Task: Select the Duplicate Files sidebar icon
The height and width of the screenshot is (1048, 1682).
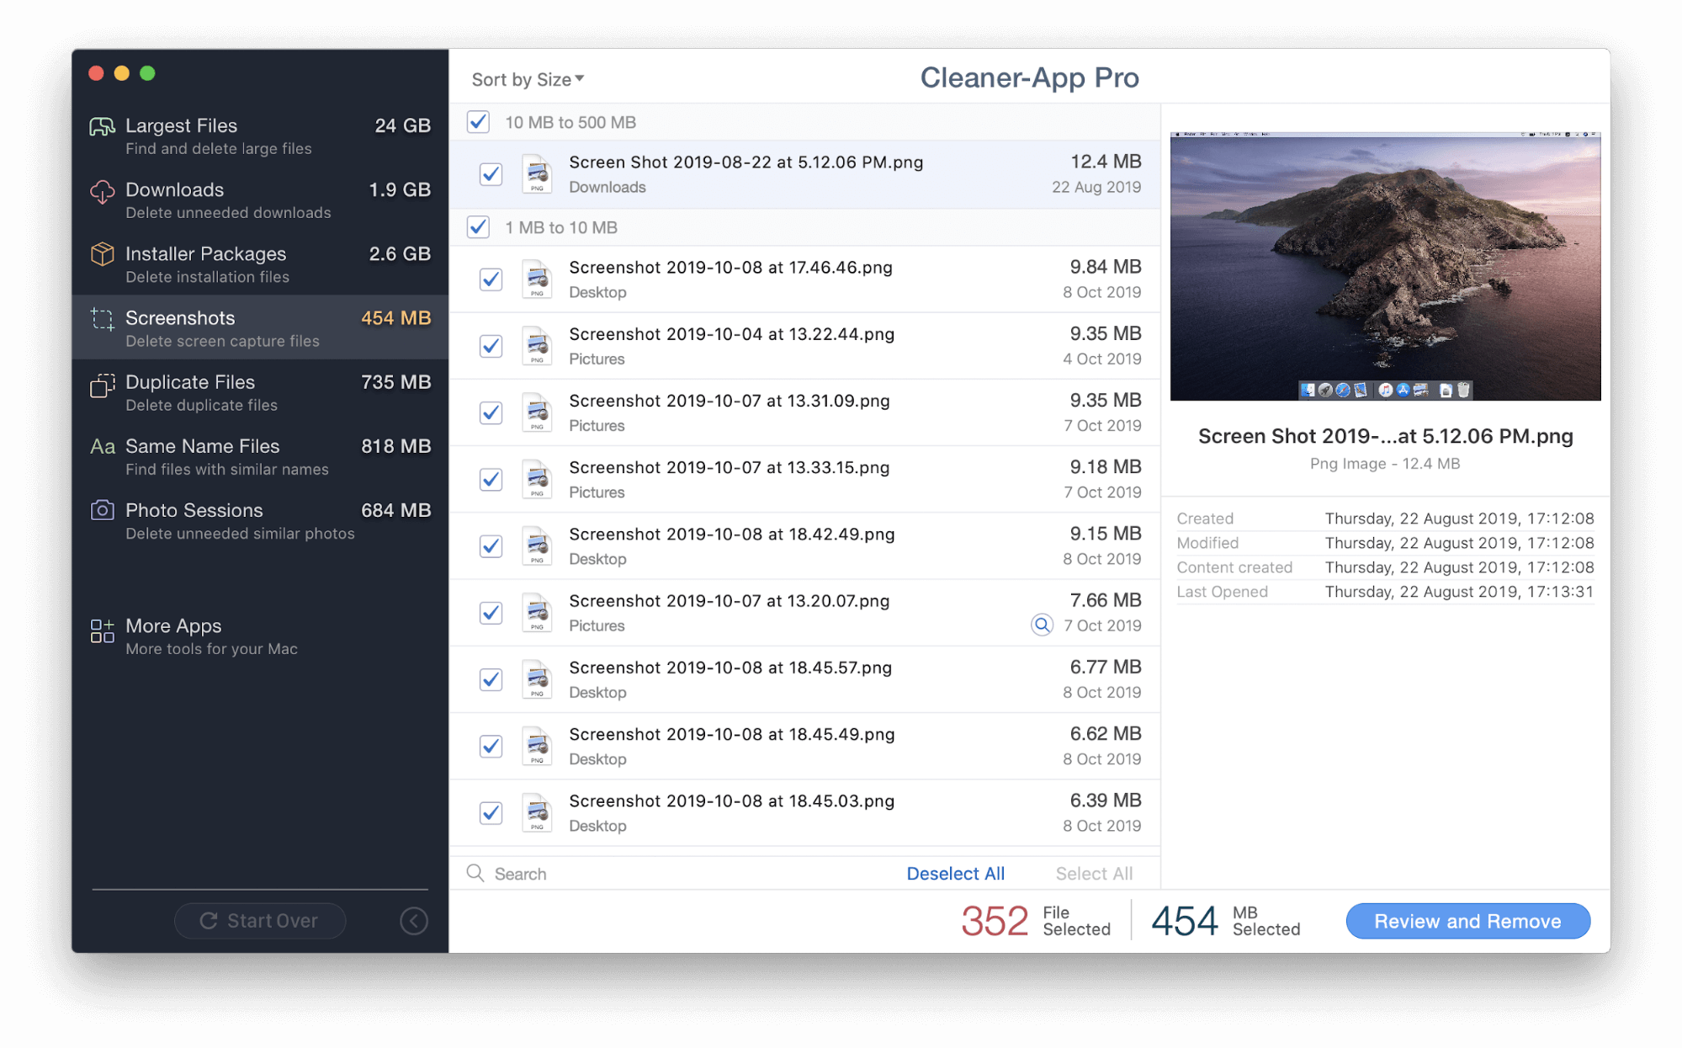Action: (99, 381)
